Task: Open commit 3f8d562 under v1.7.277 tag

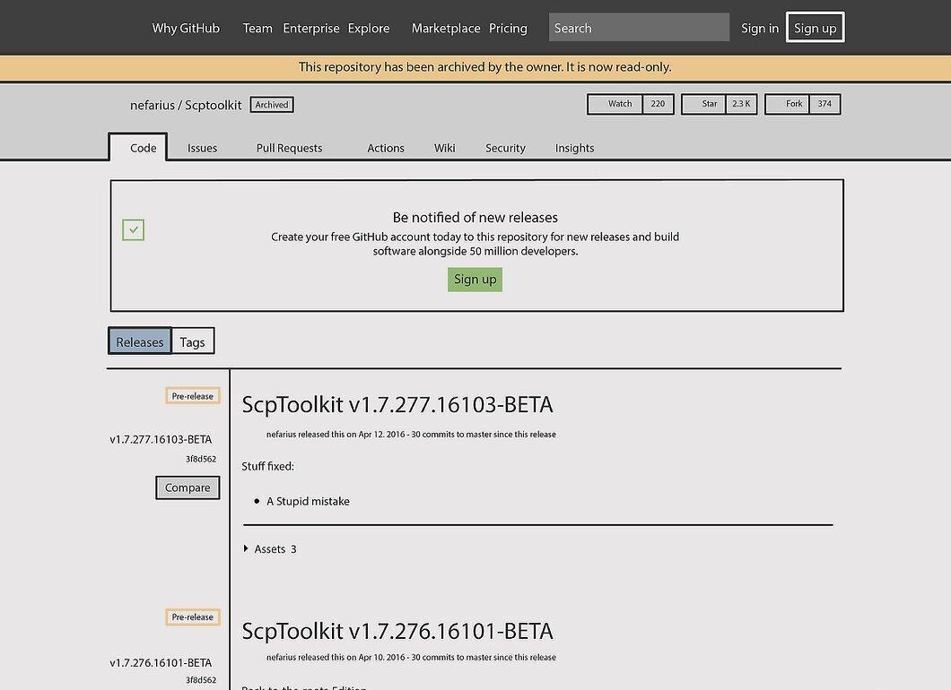Action: click(201, 459)
